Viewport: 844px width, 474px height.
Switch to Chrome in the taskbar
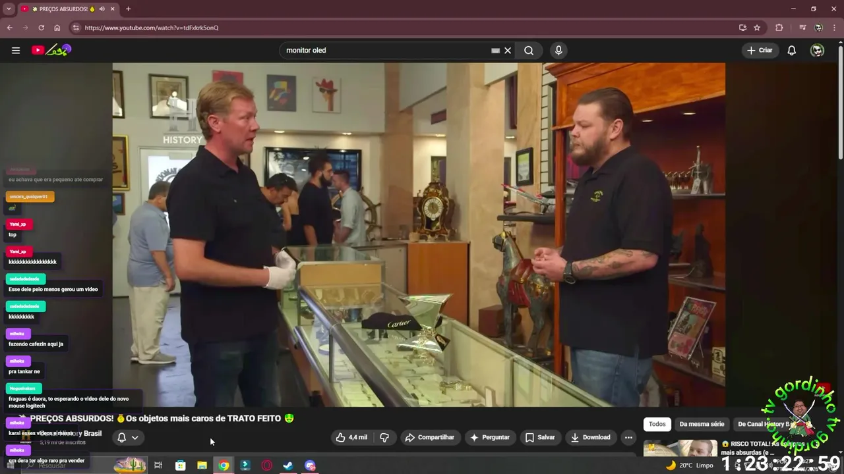tap(224, 465)
